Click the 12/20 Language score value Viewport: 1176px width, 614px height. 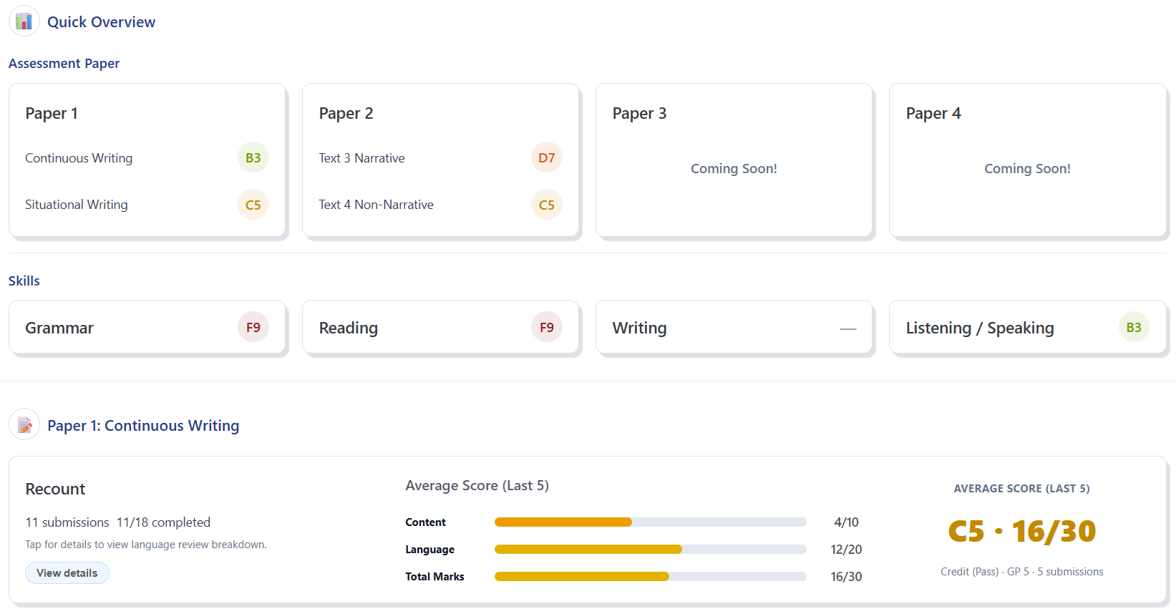point(846,550)
